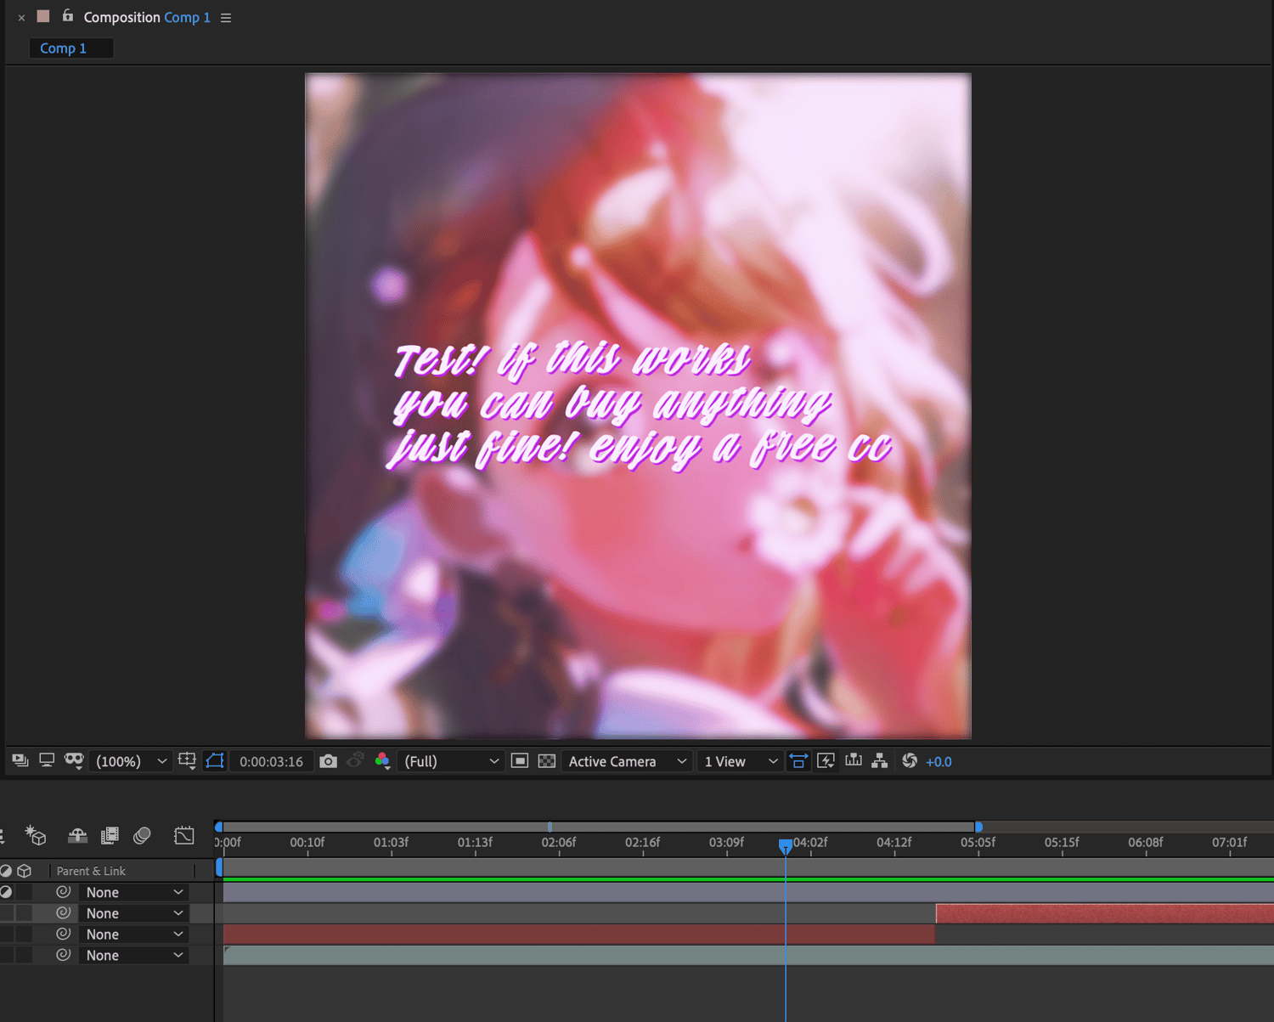Image resolution: width=1274 pixels, height=1022 pixels.
Task: Click the blue current time indicator
Action: tap(786, 845)
